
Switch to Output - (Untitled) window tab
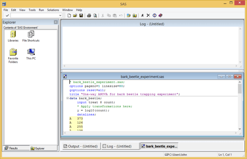(80, 146)
